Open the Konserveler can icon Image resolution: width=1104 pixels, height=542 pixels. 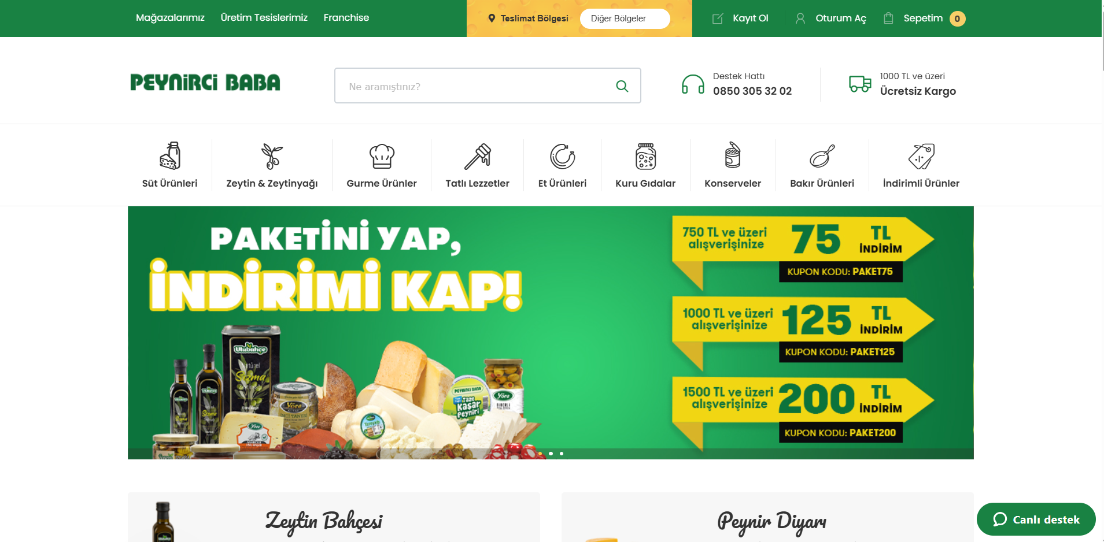tap(733, 155)
